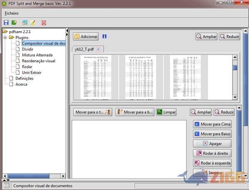Click the status bar icon at bottom left
Screen dimensions: 249x190
tap(6, 185)
